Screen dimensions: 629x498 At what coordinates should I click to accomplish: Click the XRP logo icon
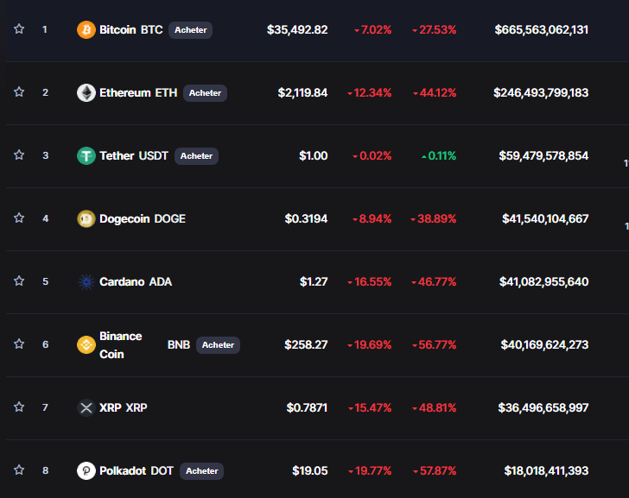click(x=86, y=408)
